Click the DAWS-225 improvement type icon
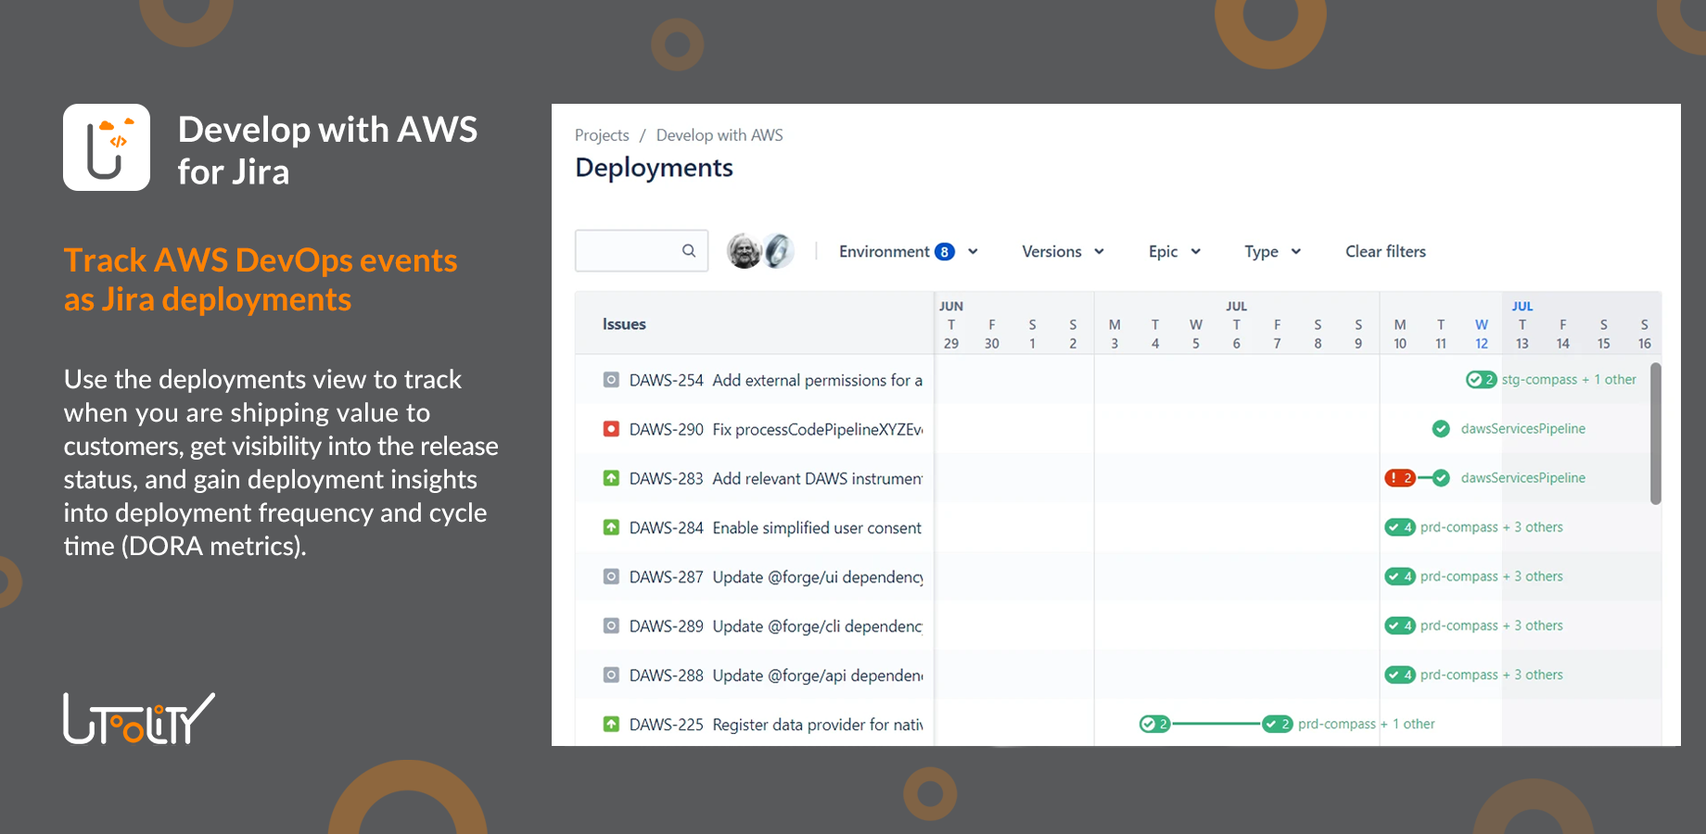This screenshot has width=1706, height=834. coord(611,724)
